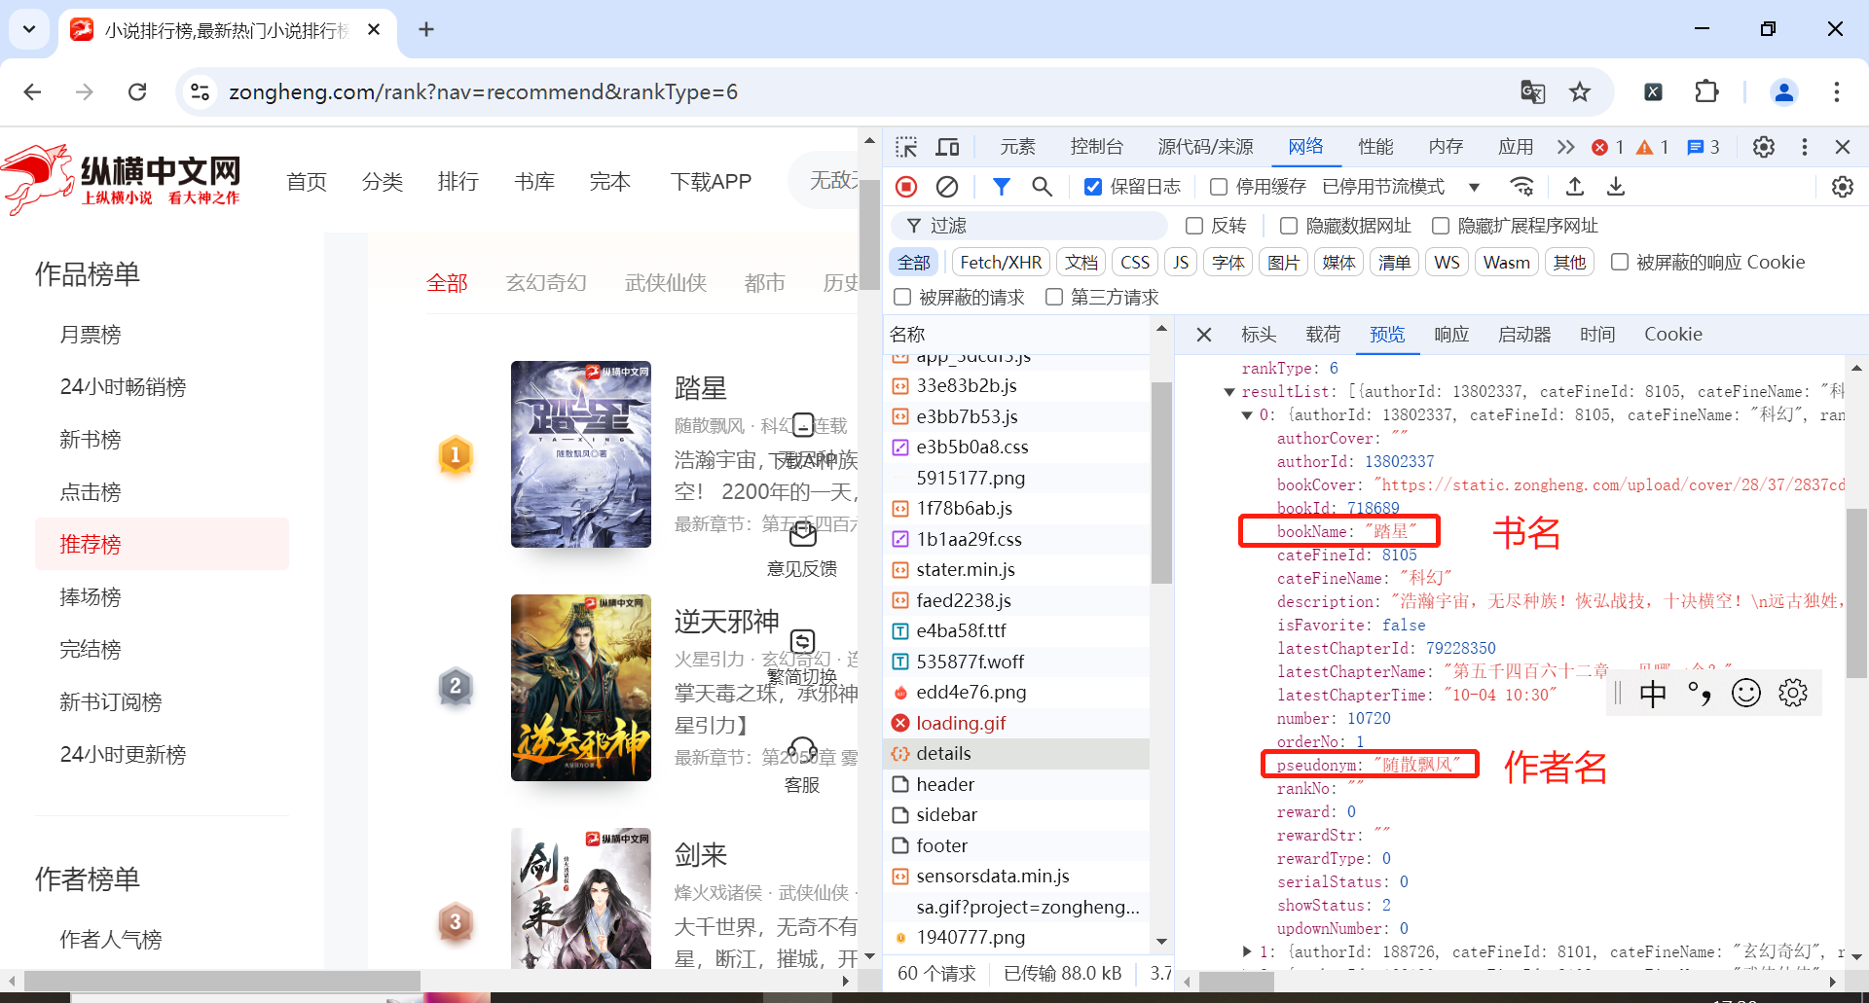Image resolution: width=1869 pixels, height=1003 pixels.
Task: Click 踏星 book cover thumbnail
Action: [581, 454]
